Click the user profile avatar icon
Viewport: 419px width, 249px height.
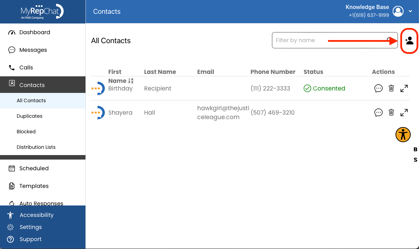(x=399, y=11)
